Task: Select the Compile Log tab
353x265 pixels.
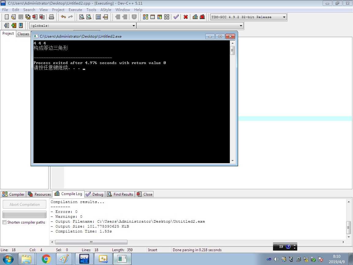Action: (x=68, y=194)
